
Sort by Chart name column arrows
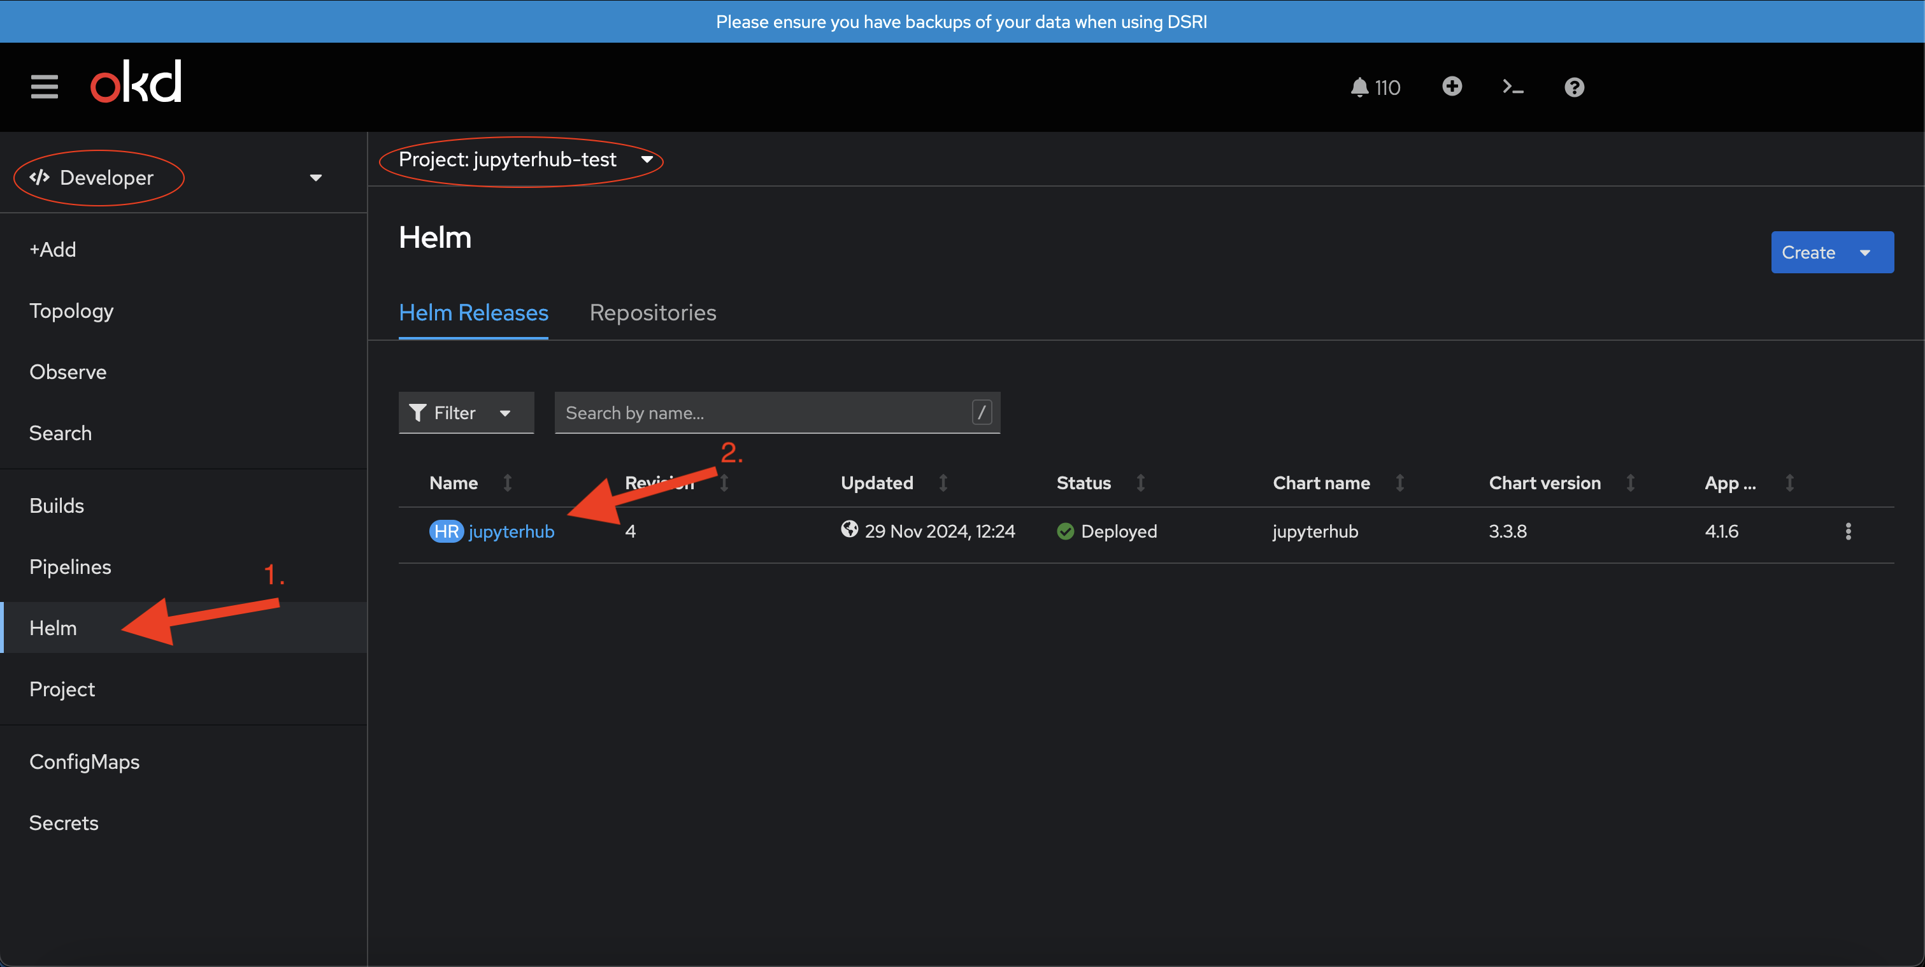point(1399,483)
